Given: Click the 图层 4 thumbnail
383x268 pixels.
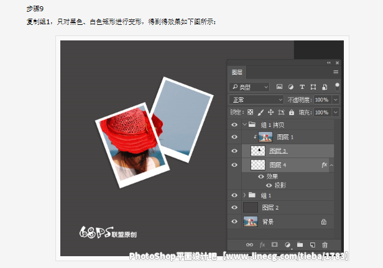Looking at the screenshot, I should (x=258, y=165).
